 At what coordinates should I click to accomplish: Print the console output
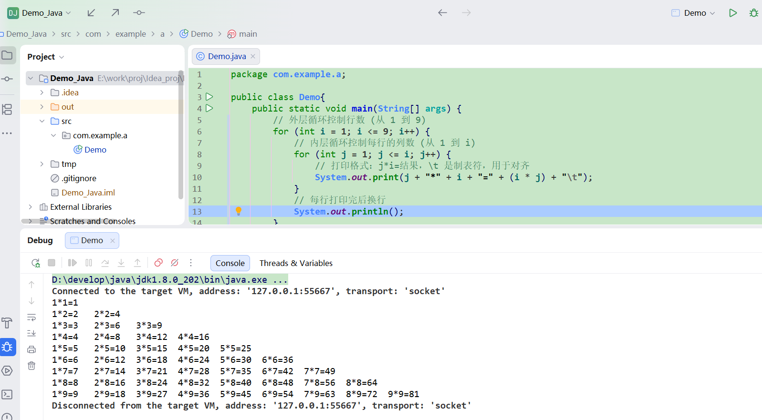(x=31, y=349)
